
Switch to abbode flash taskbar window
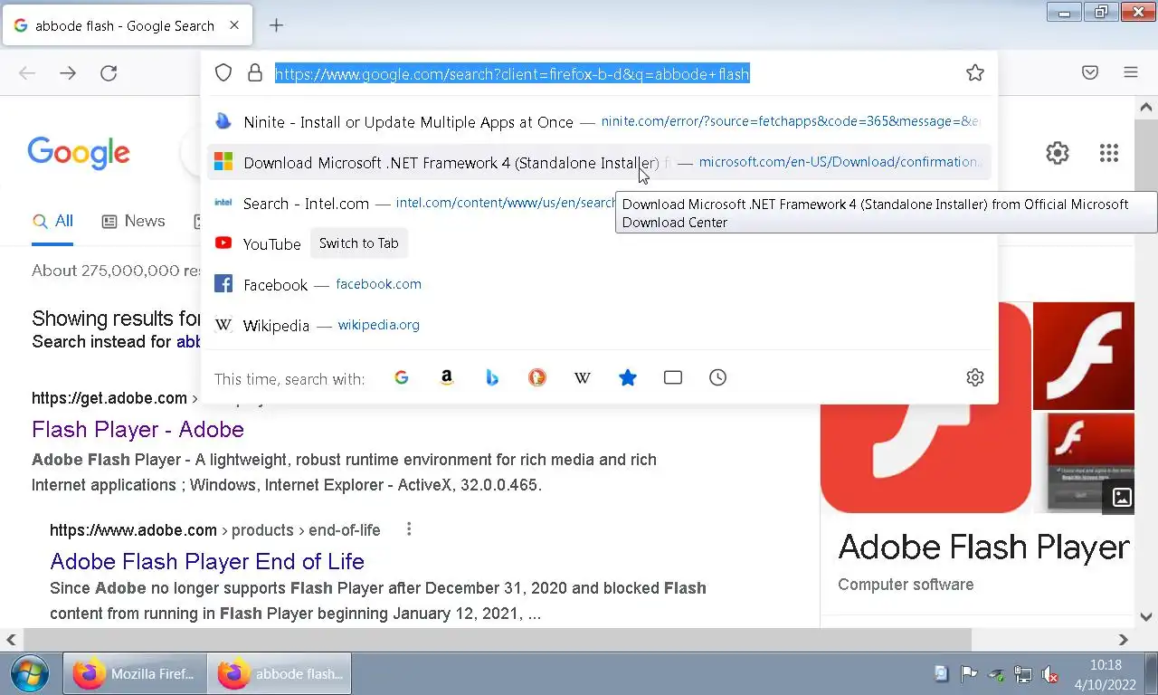pyautogui.click(x=280, y=674)
